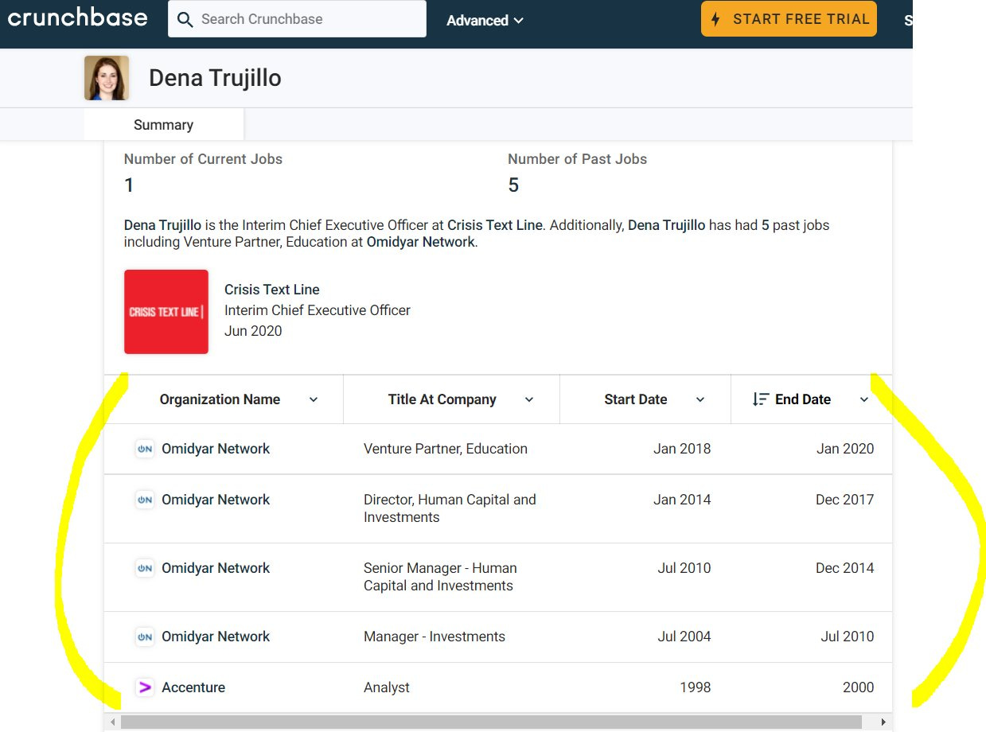This screenshot has width=986, height=732.
Task: Open Omidyar Network in Senior Manager row
Action: click(216, 568)
